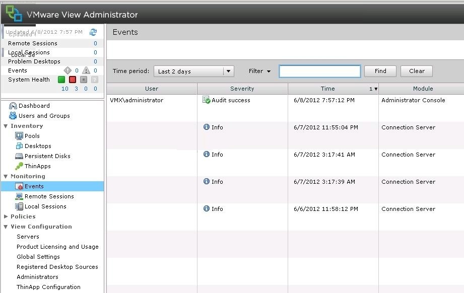Click the Events icon under Monitoring
This screenshot has height=293, width=464.
pos(19,186)
